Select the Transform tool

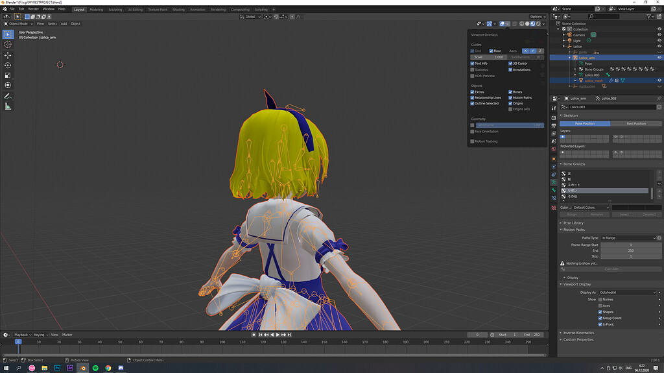8,85
